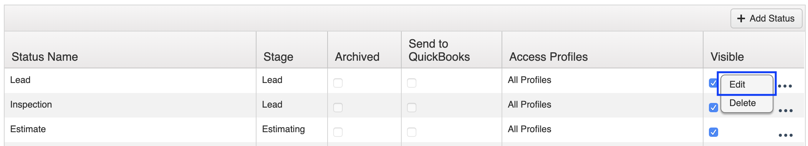
Task: Click the Status Name column header
Action: click(x=45, y=57)
